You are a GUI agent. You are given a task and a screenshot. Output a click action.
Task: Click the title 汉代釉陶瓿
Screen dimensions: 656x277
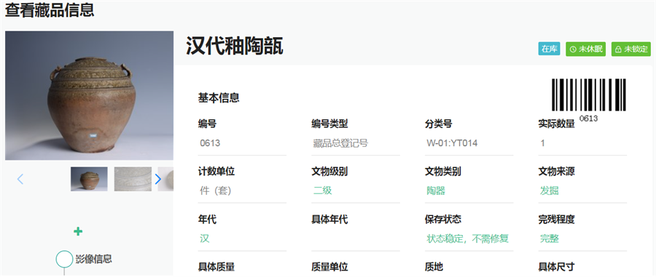[x=234, y=46]
